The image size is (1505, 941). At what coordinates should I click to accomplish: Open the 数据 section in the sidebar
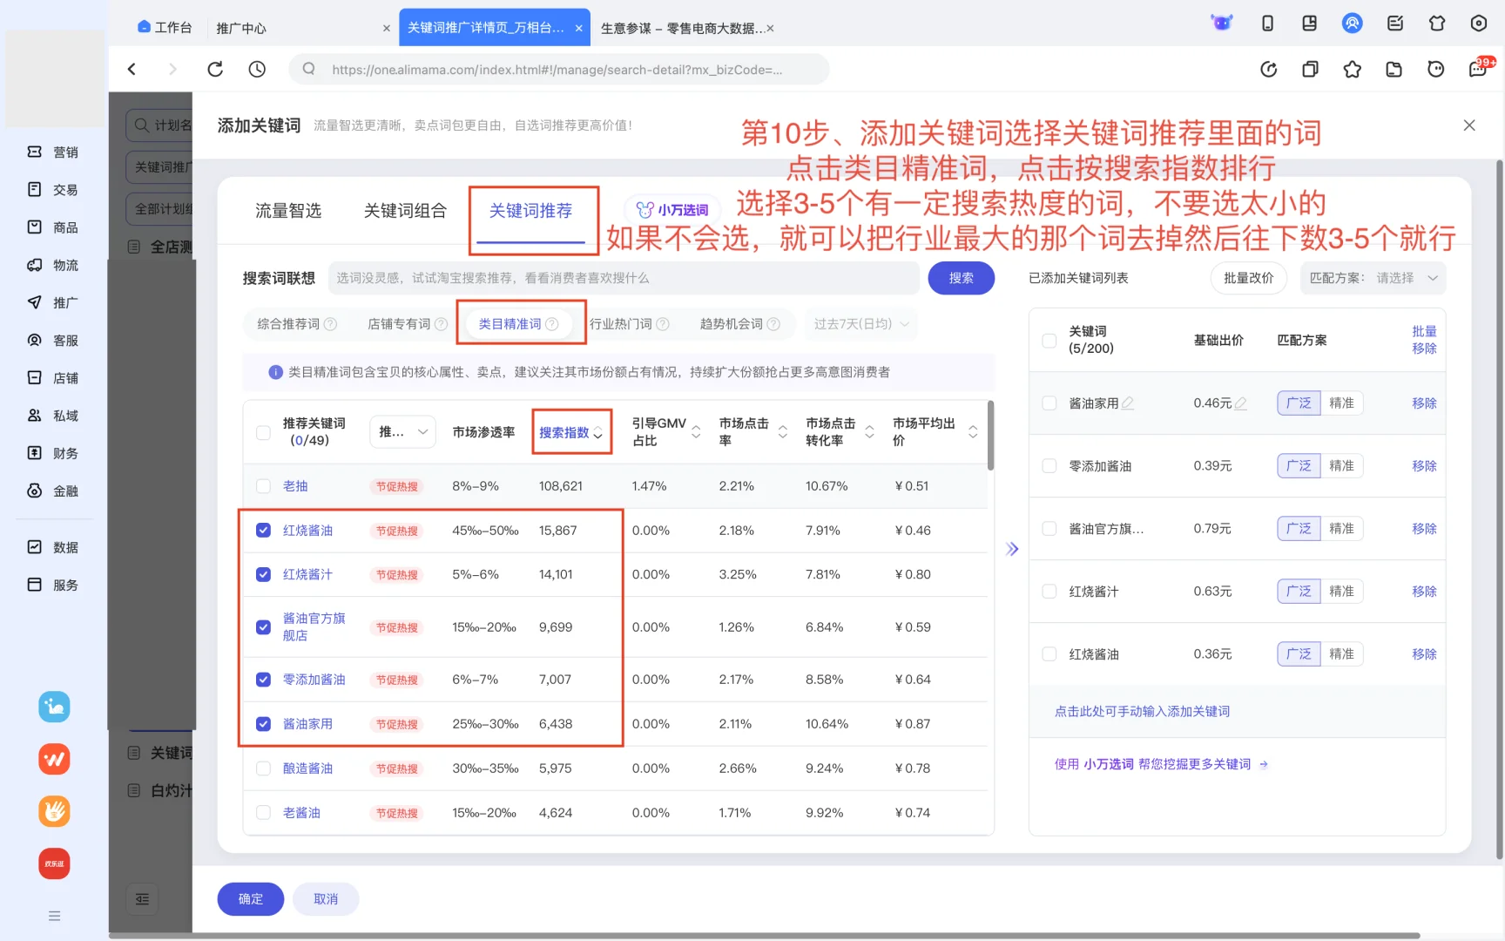pyautogui.click(x=54, y=546)
